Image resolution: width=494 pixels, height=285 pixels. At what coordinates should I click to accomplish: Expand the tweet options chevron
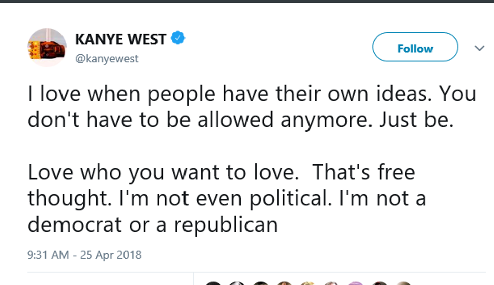(x=479, y=48)
